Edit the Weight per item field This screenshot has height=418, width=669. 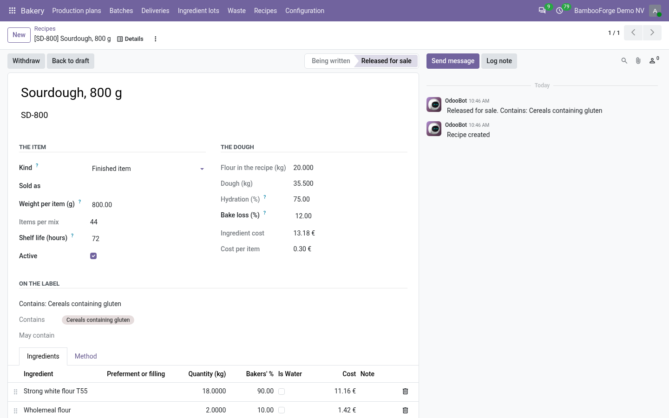148,205
